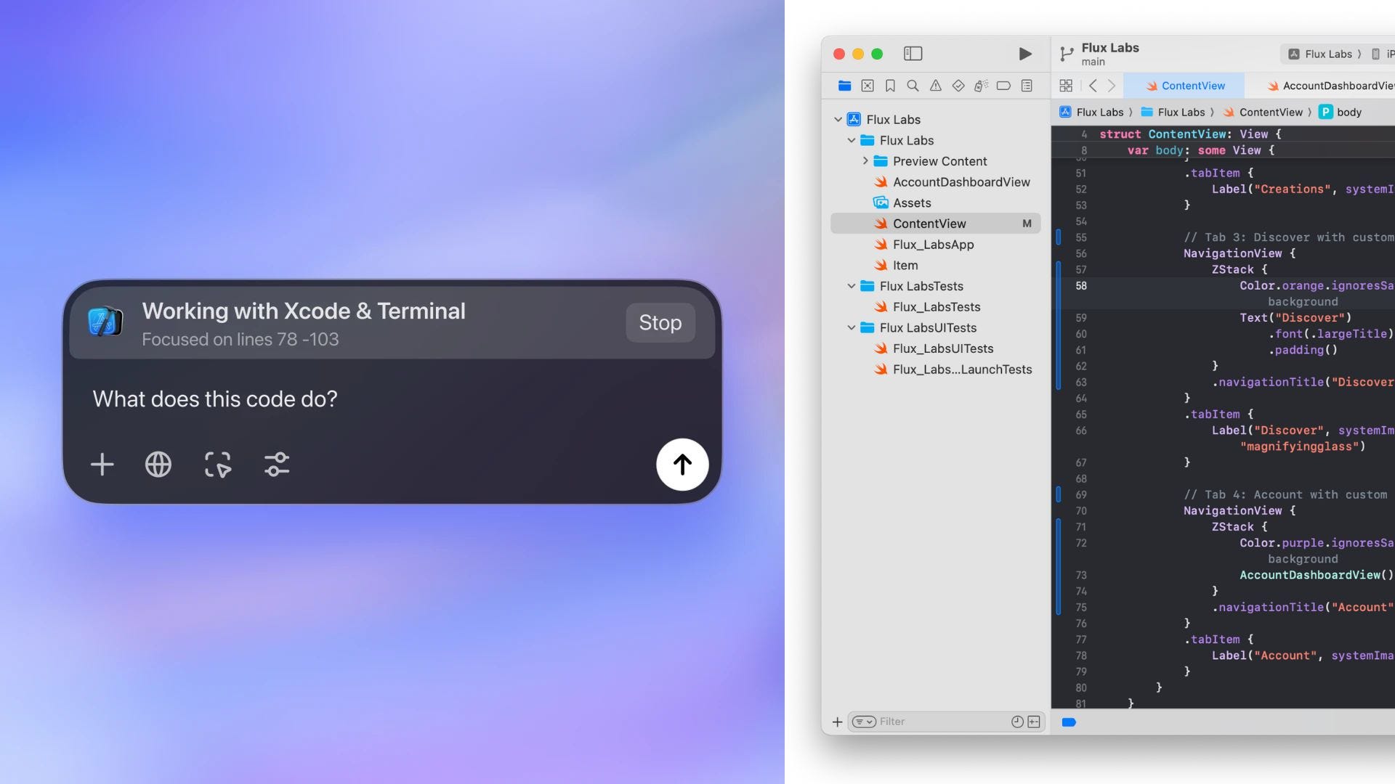Viewport: 1395px width, 784px height.
Task: Click the Run play button
Action: pos(1024,54)
